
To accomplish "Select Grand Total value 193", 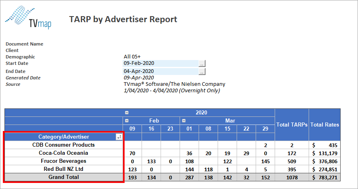I will pyautogui.click(x=132, y=178).
